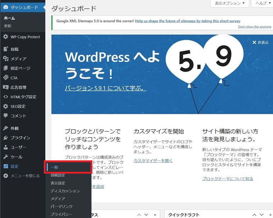Viewport: 273px width, 218px height.
Task: Open the sitemap survey link
Action: click(x=188, y=21)
